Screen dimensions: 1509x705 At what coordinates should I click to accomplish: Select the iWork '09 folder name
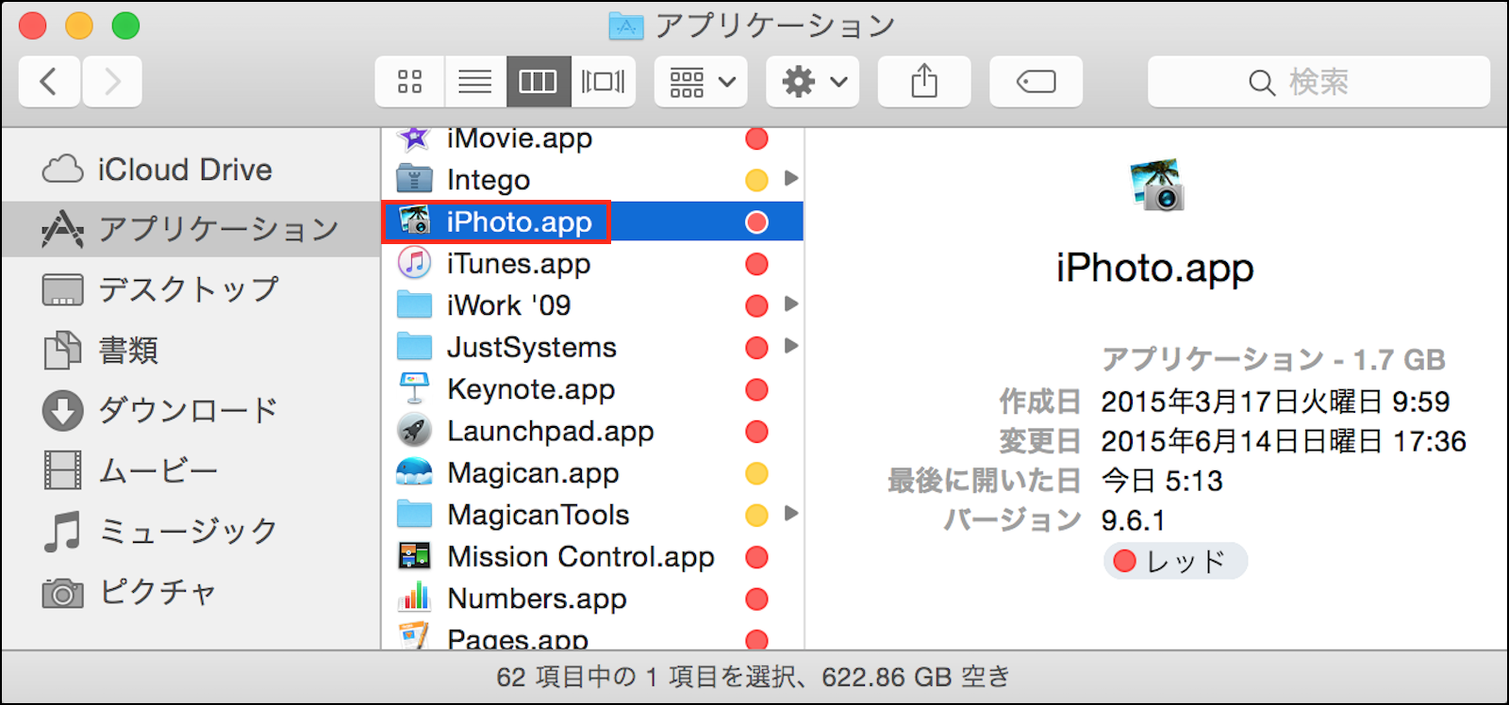(509, 305)
